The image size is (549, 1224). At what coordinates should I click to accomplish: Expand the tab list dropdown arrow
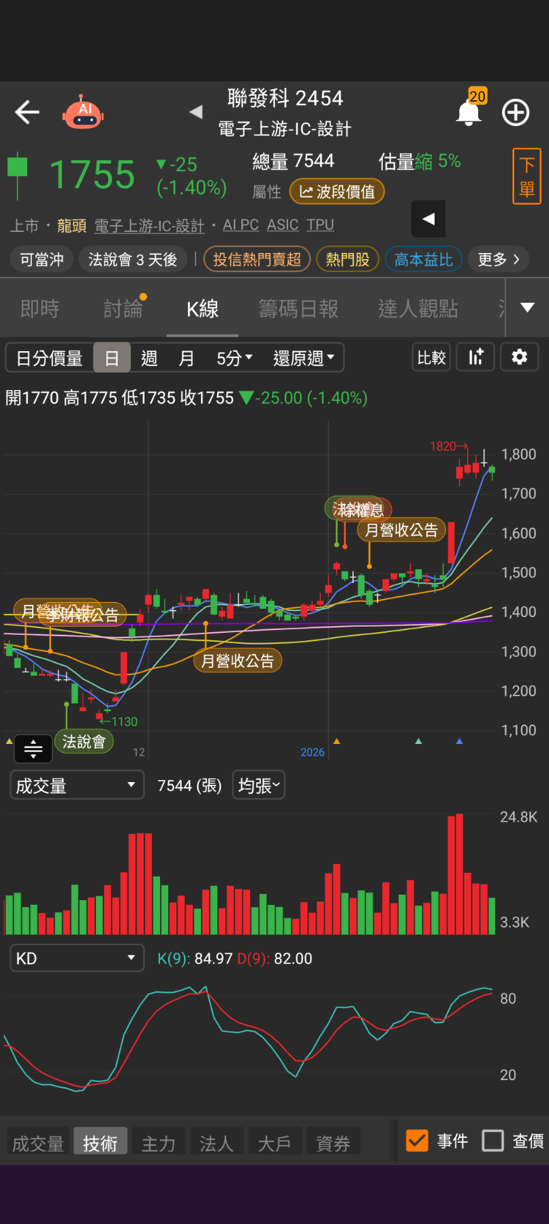[x=527, y=308]
